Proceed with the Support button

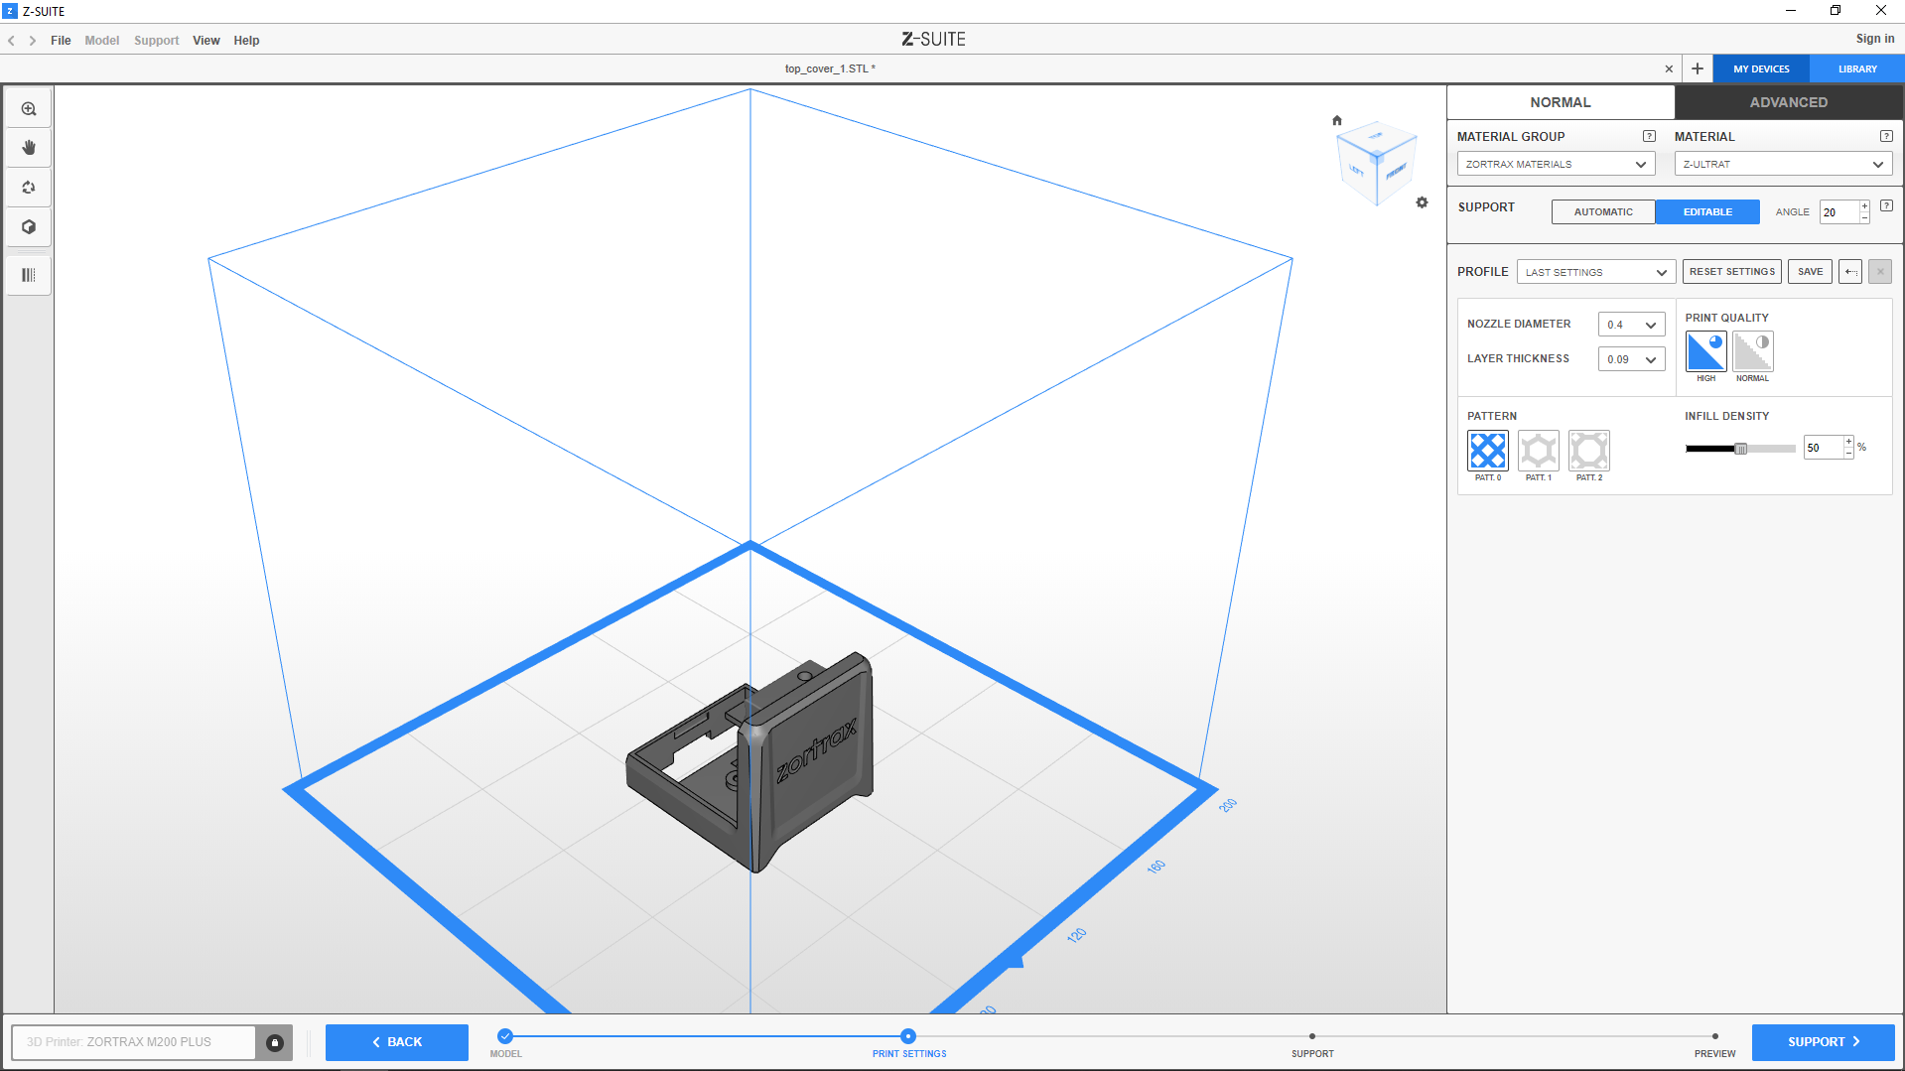pos(1823,1042)
